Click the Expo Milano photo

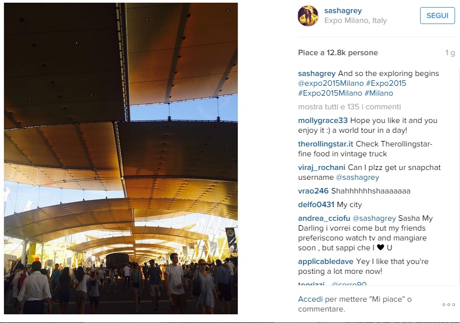tap(121, 158)
